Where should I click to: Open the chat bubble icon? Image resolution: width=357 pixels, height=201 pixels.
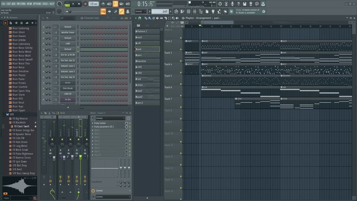[257, 4]
